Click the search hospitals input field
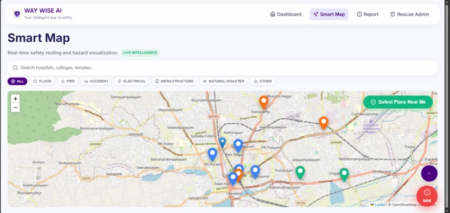This screenshot has height=213, width=450. point(222,67)
